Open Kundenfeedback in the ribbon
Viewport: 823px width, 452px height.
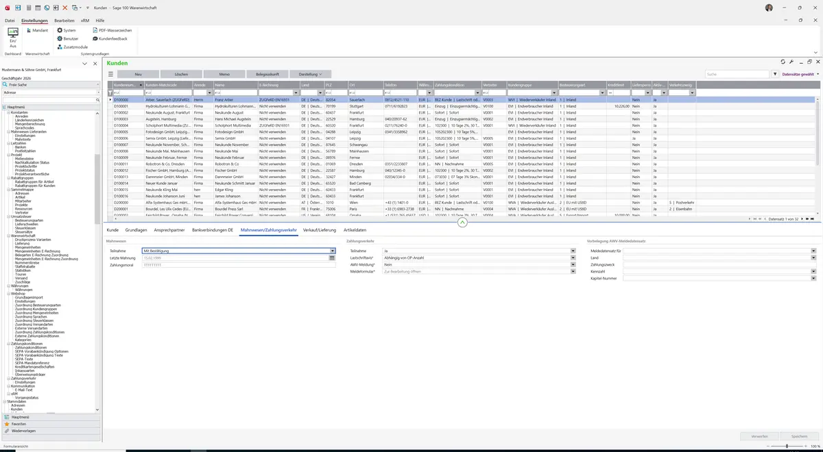click(x=110, y=38)
